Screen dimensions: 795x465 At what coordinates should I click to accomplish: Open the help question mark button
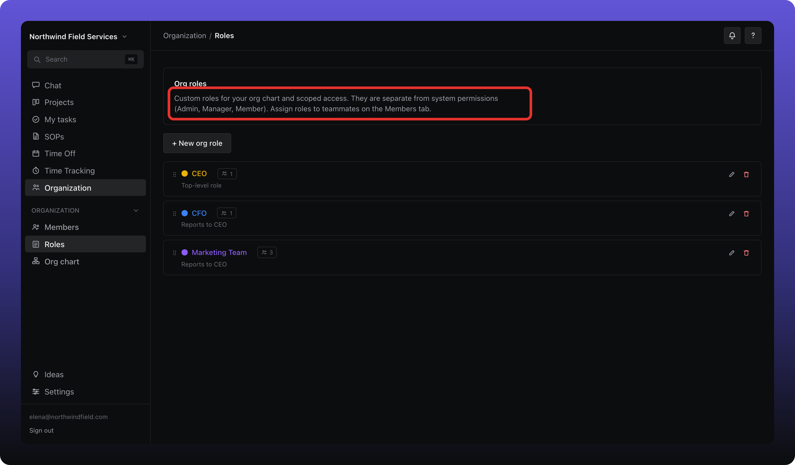point(753,36)
